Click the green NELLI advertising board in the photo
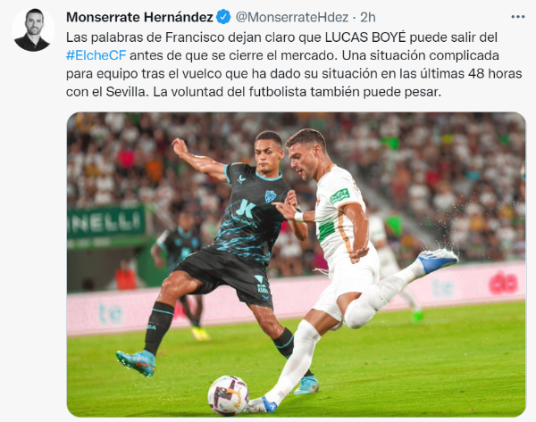Viewport: 536px width, 422px height. (x=106, y=222)
